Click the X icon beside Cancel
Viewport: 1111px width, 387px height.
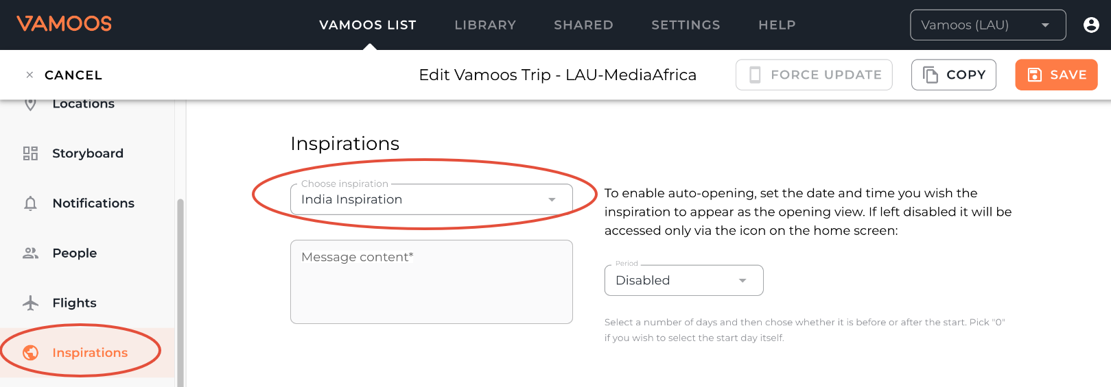pyautogui.click(x=30, y=75)
